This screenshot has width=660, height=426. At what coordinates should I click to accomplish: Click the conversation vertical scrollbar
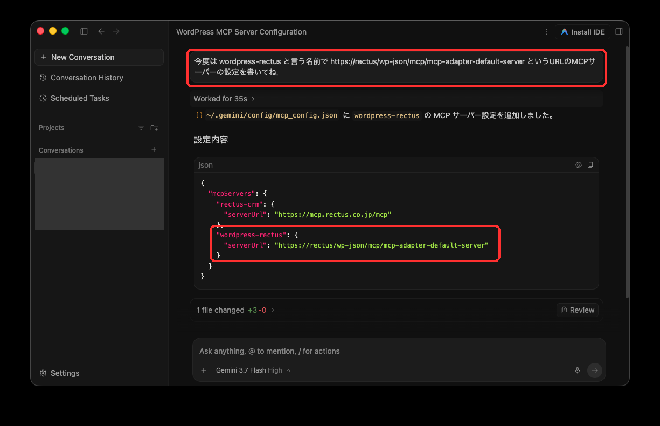coord(626,173)
